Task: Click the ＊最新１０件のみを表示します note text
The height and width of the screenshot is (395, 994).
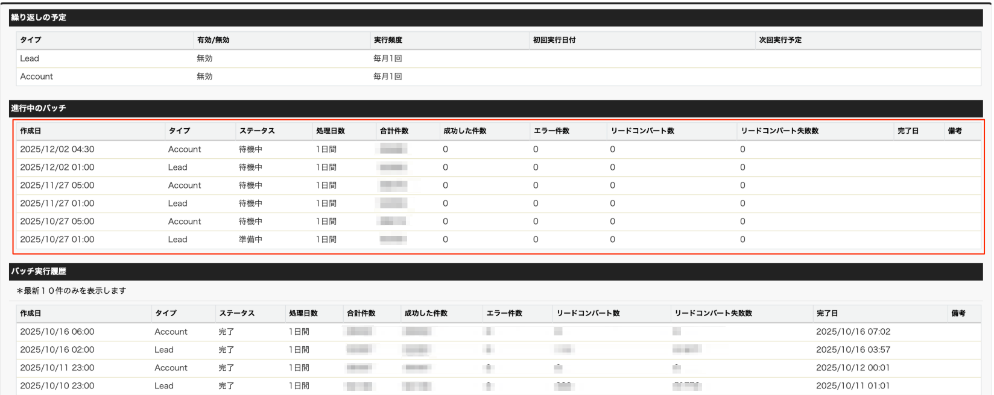Action: tap(71, 291)
